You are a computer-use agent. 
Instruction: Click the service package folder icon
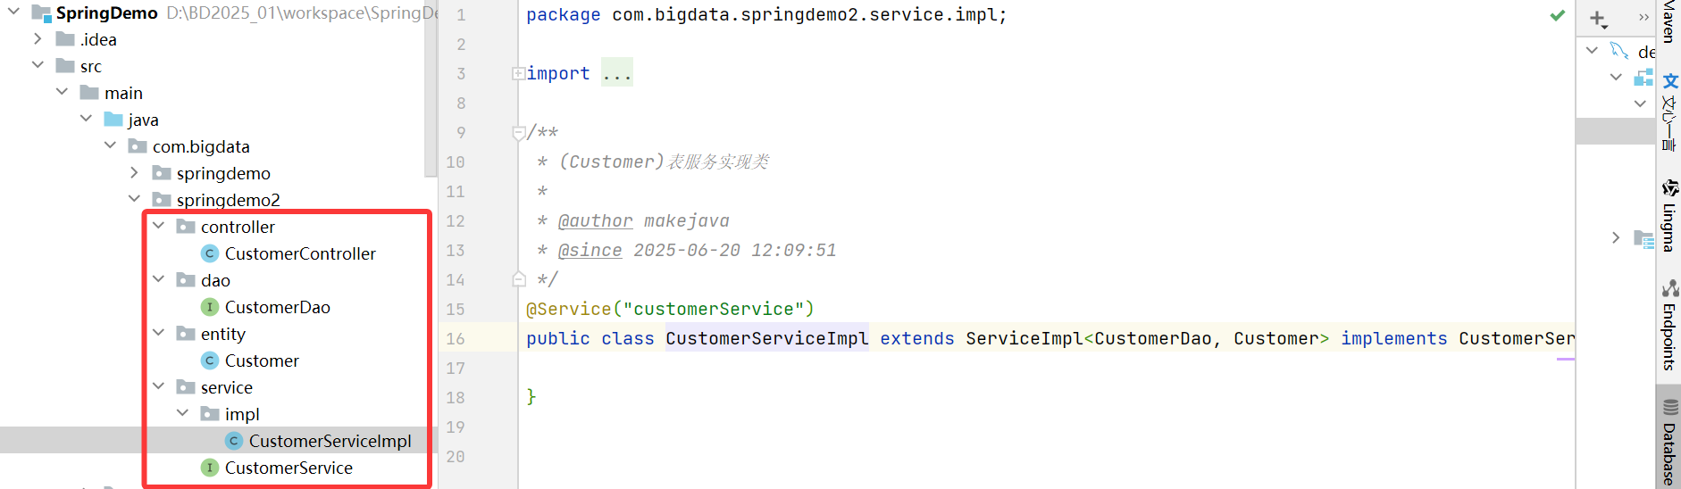click(186, 387)
